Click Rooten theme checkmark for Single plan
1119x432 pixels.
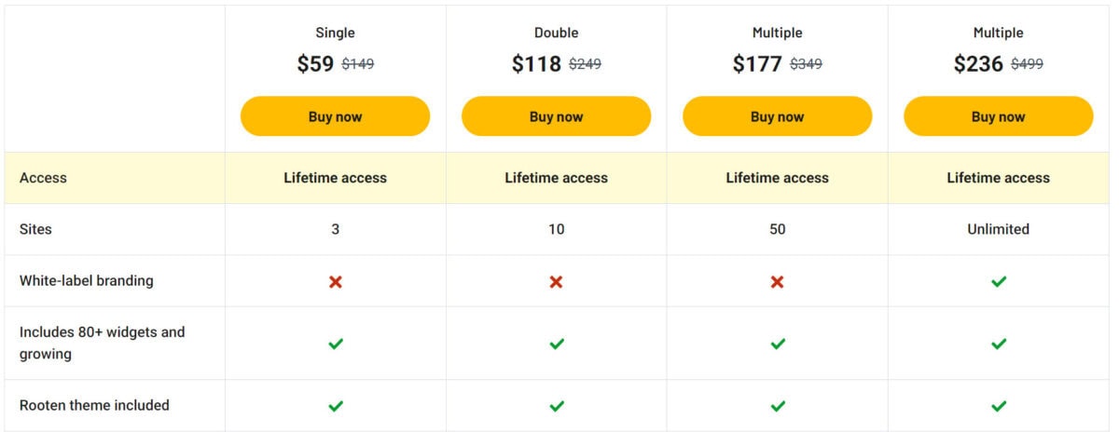click(x=336, y=406)
